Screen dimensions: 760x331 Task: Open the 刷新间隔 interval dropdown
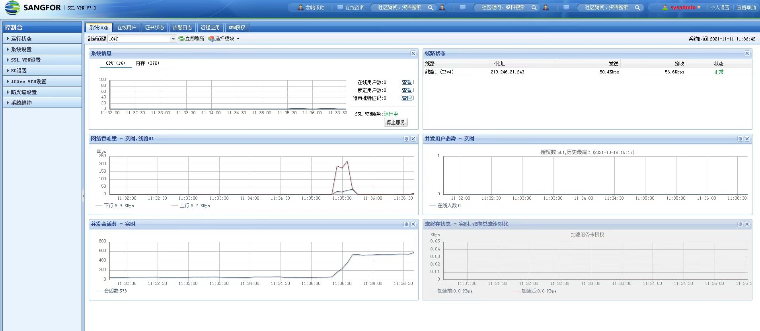click(173, 38)
